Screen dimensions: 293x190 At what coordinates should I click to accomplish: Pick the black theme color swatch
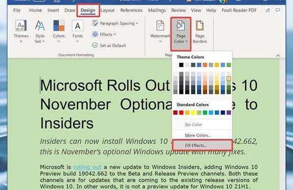[x=181, y=65]
